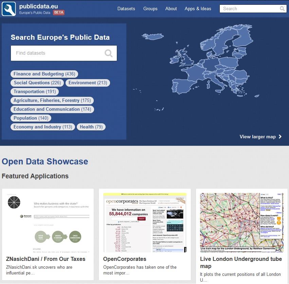
Task: Select the Transportation (191) tag
Action: pyautogui.click(x=35, y=92)
